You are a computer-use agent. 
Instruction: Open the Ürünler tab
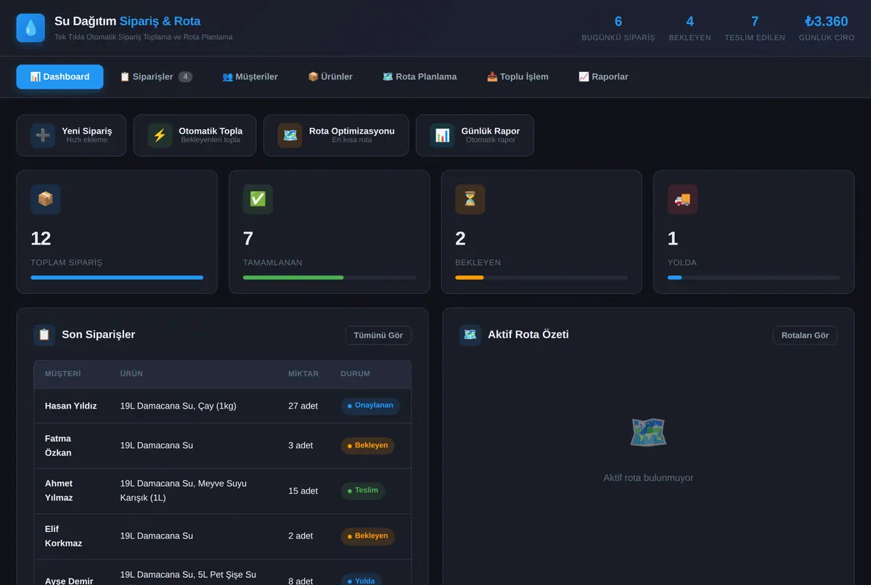coord(330,76)
